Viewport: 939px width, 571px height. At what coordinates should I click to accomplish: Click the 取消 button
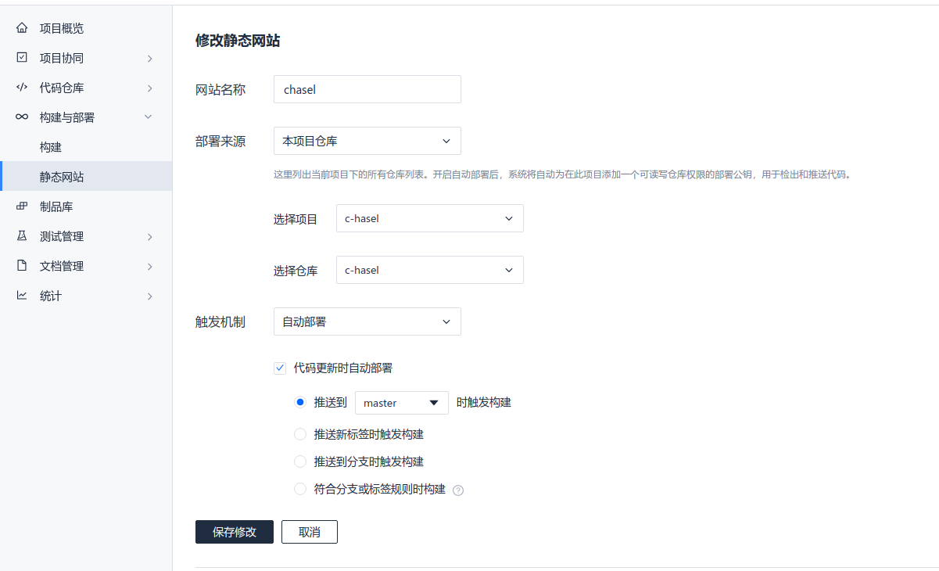pos(309,532)
